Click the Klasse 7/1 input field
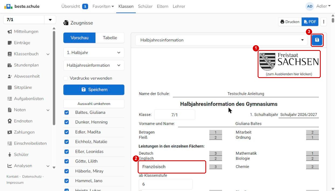This screenshot has width=335, height=191. coord(175,115)
